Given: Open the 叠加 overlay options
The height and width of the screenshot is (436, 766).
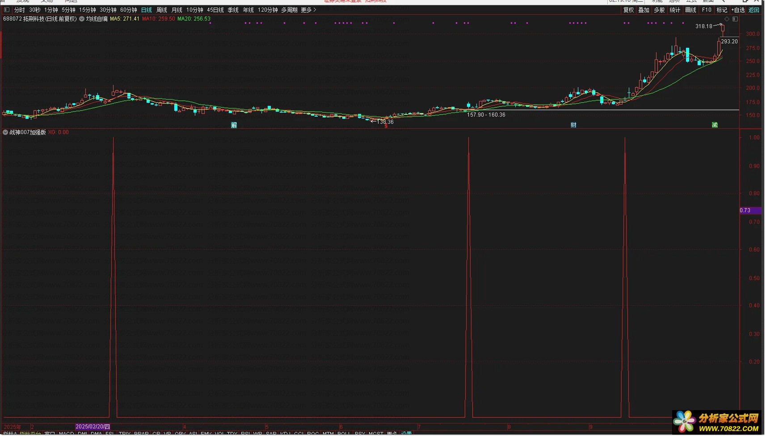Looking at the screenshot, I should (644, 10).
